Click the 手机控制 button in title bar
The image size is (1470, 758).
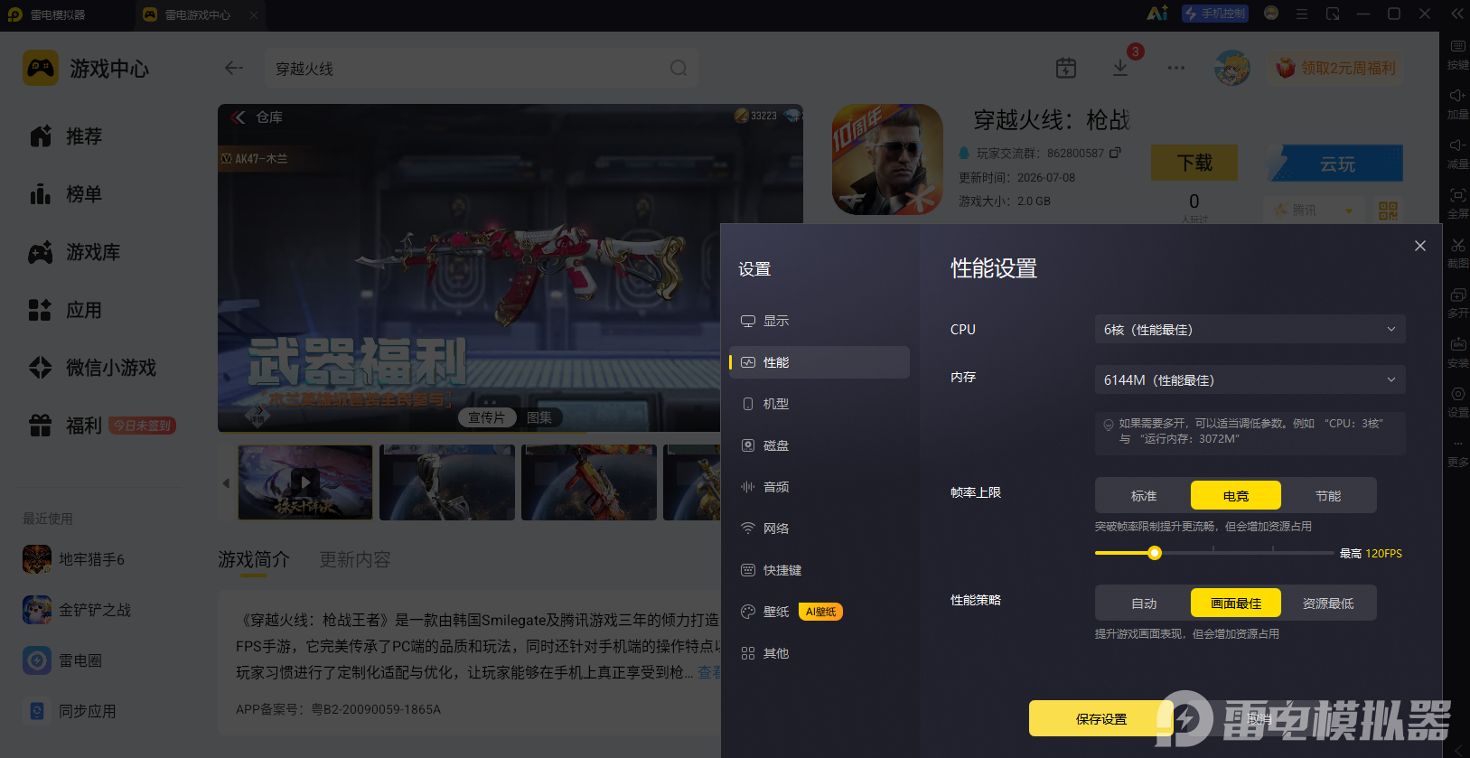[x=1215, y=14]
